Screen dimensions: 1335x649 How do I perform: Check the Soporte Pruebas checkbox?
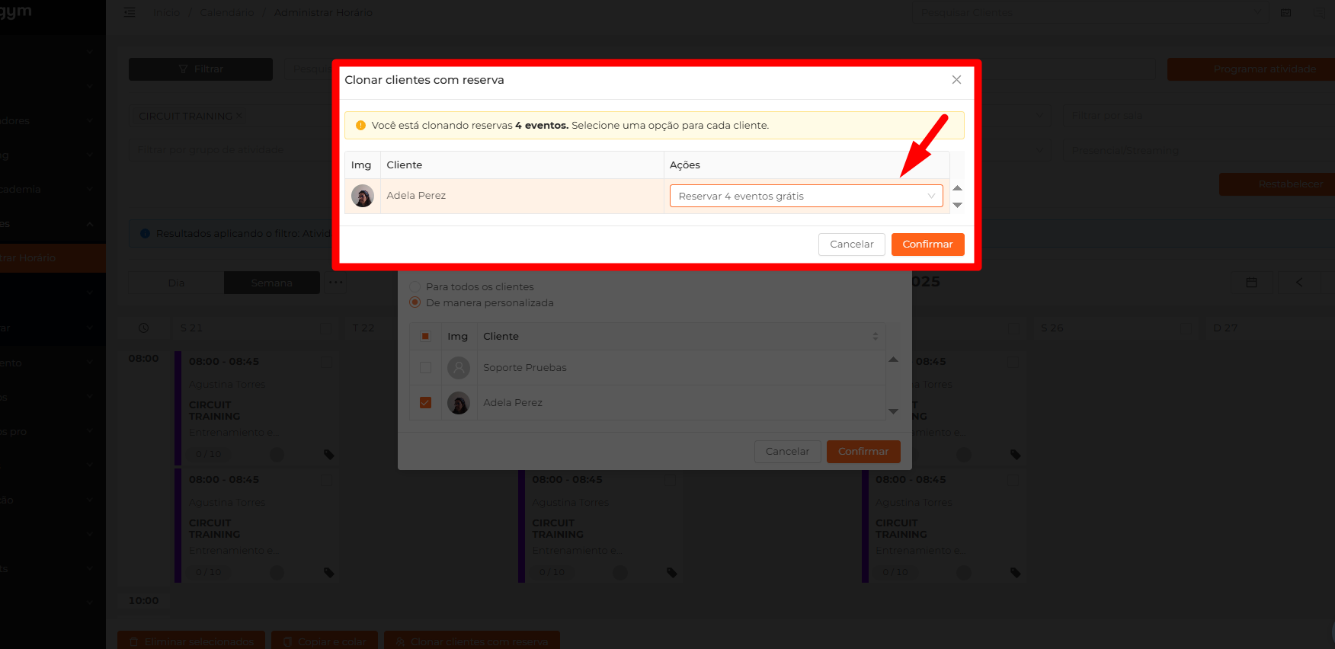pos(426,368)
